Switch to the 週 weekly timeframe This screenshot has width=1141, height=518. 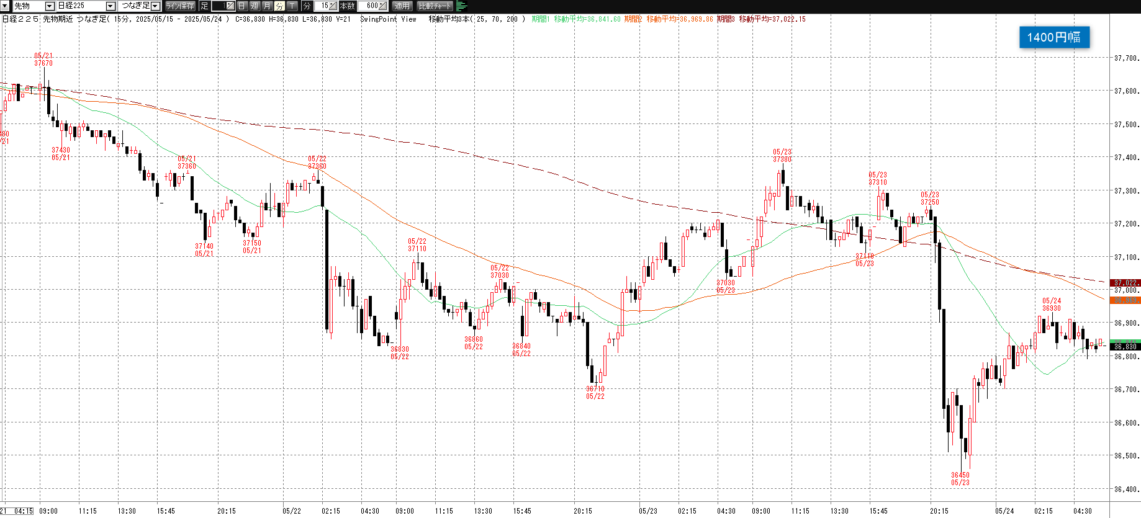255,6
